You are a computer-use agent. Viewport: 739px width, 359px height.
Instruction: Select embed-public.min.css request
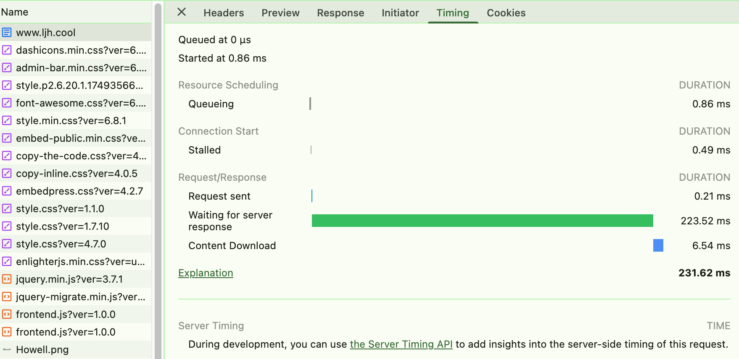coord(76,138)
